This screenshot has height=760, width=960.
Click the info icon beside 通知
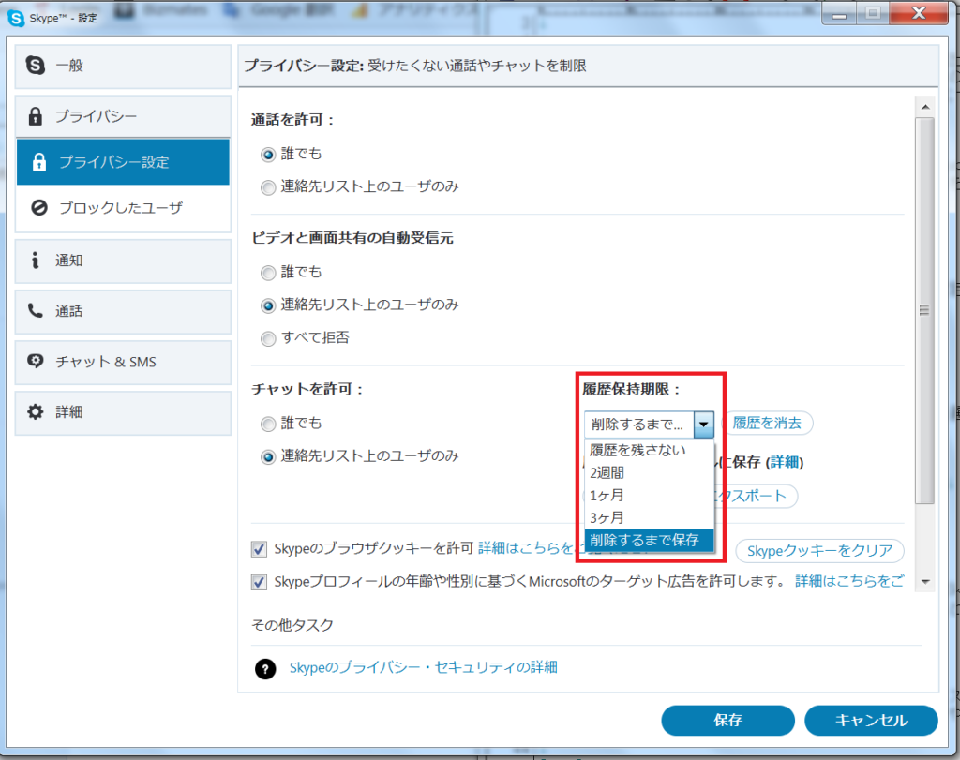coord(36,261)
